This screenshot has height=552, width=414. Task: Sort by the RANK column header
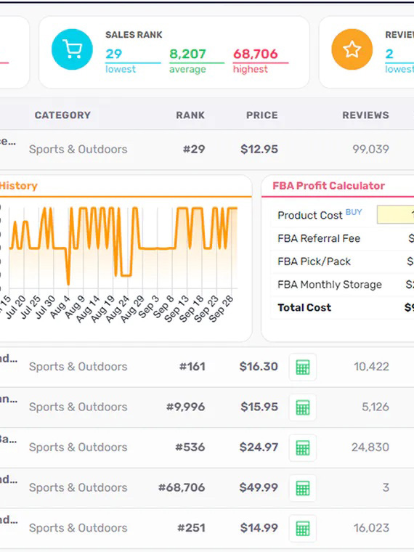(x=190, y=115)
